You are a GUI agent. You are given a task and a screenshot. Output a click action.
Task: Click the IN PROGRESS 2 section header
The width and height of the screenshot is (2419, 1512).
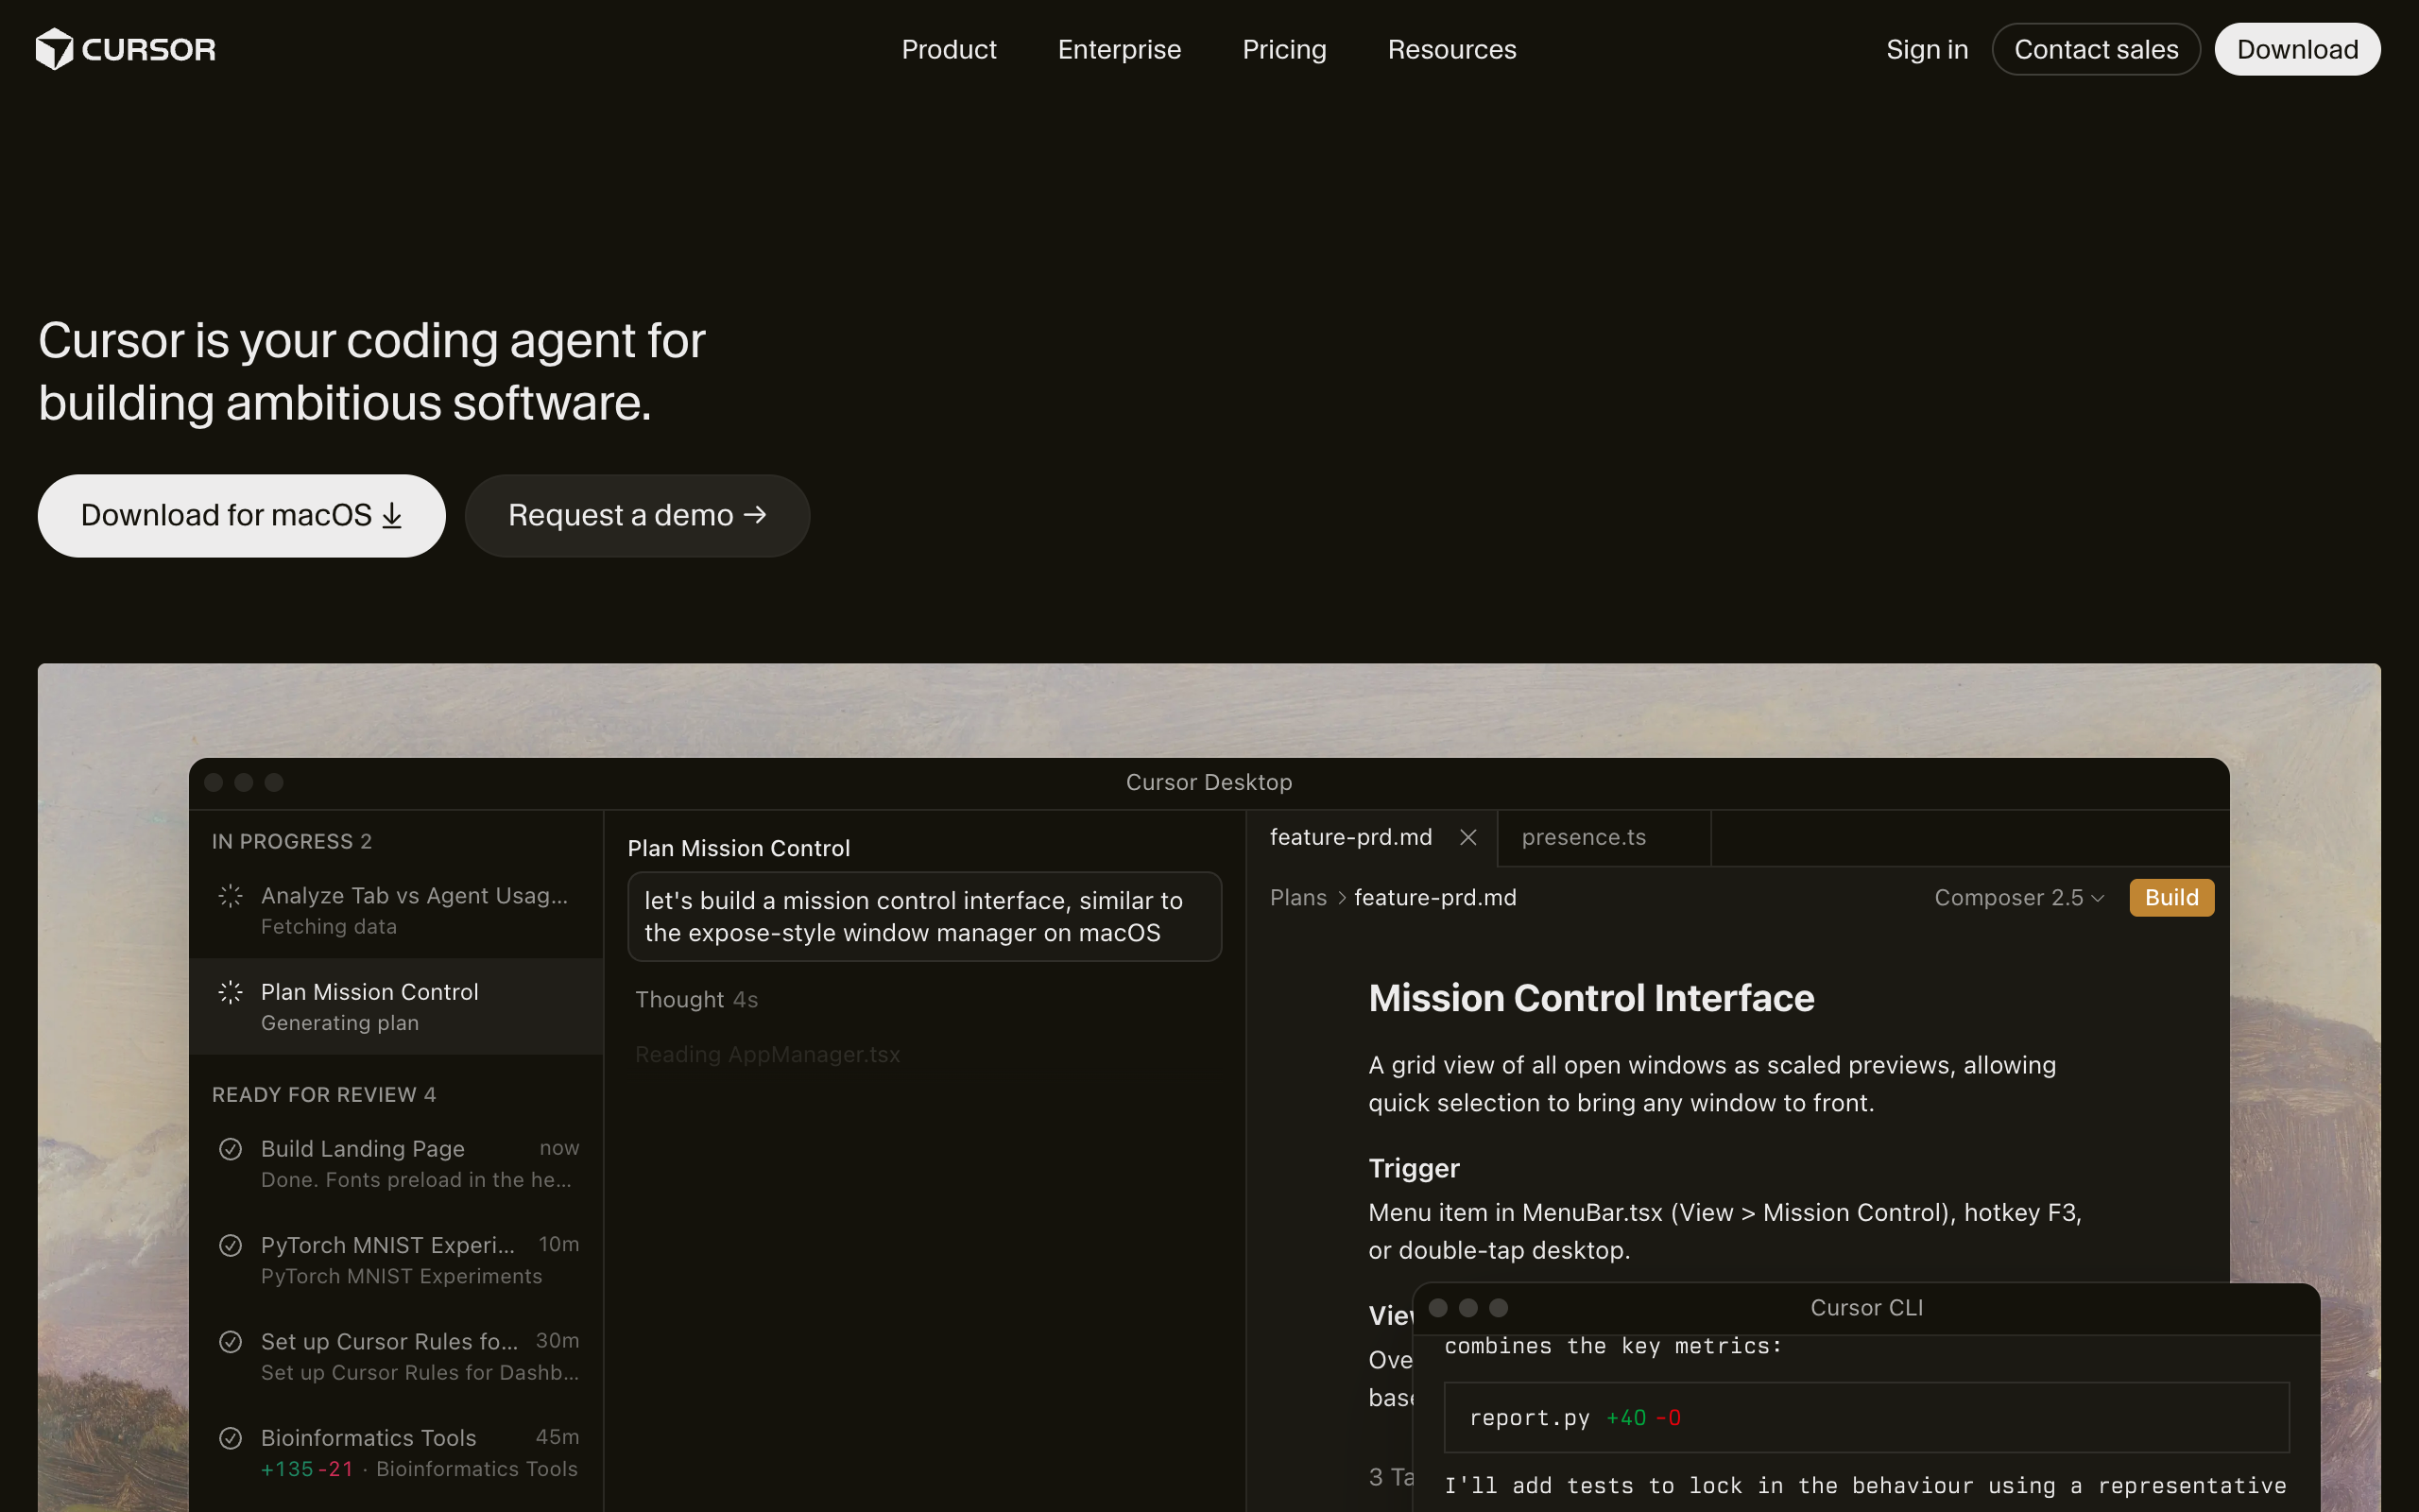coord(291,841)
